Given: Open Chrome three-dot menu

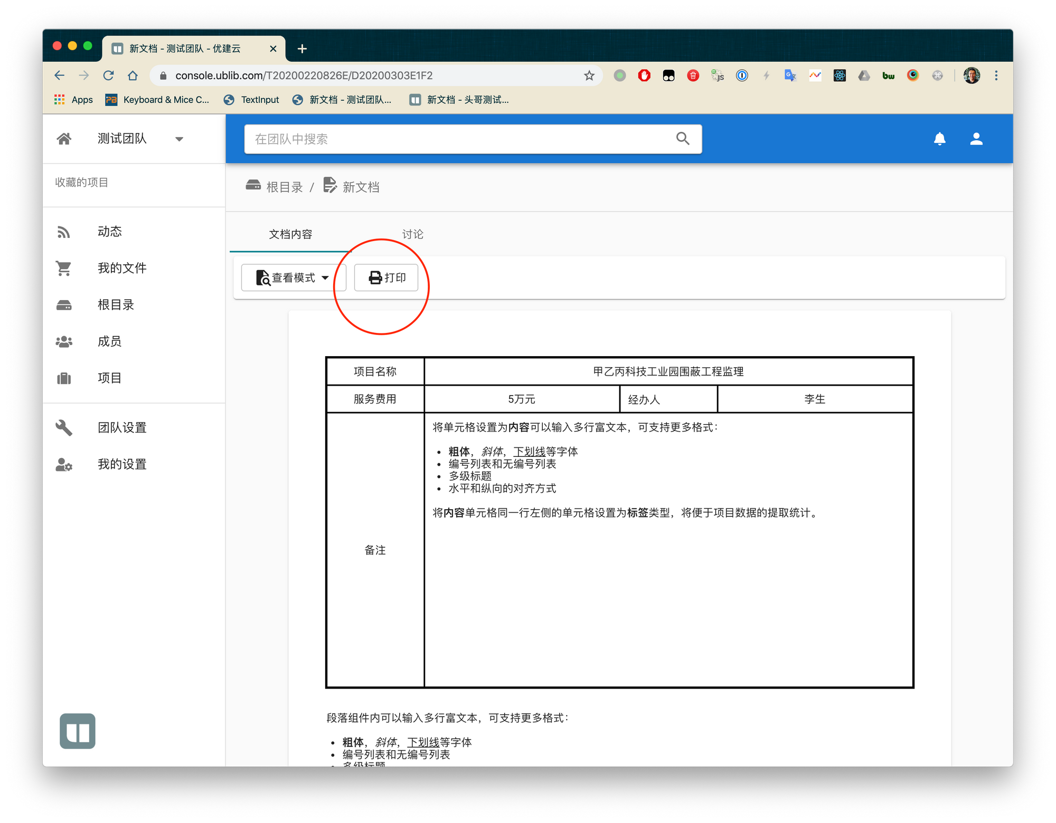Looking at the screenshot, I should 996,75.
